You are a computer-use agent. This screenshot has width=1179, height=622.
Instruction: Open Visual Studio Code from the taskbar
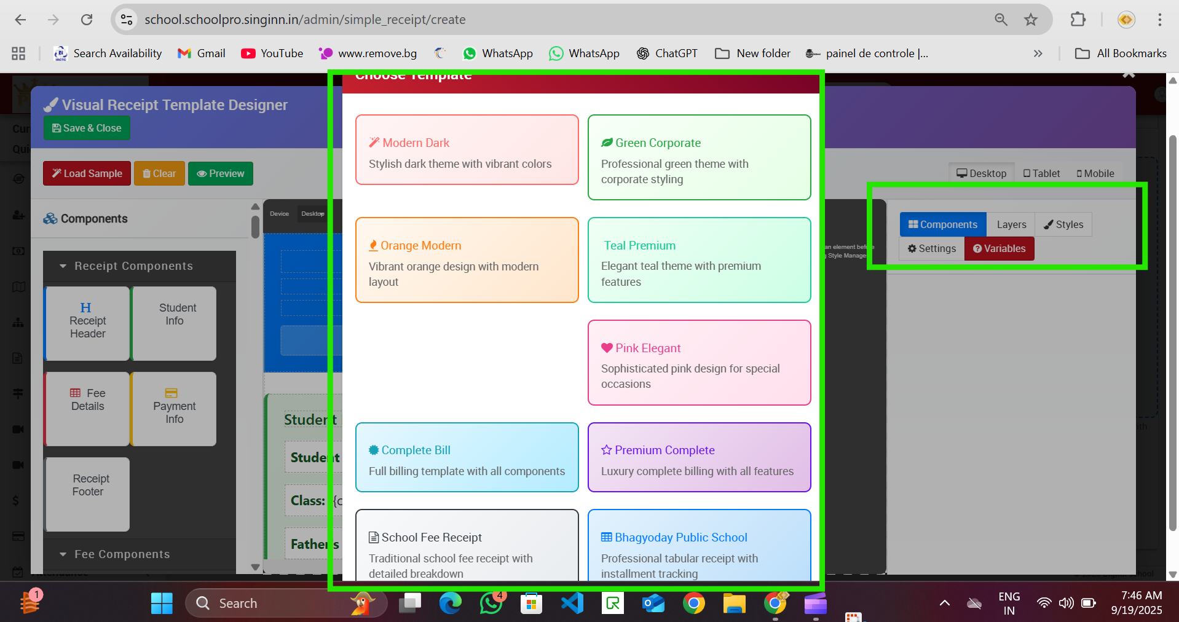(572, 603)
